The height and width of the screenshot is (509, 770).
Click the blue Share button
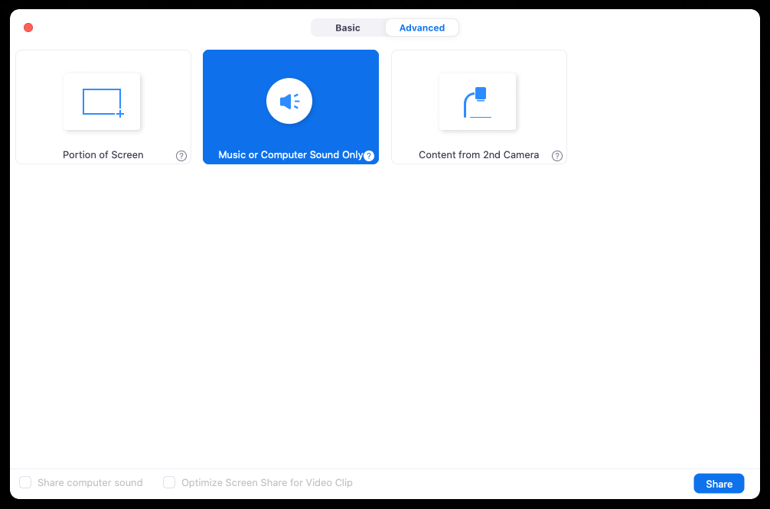click(x=719, y=484)
